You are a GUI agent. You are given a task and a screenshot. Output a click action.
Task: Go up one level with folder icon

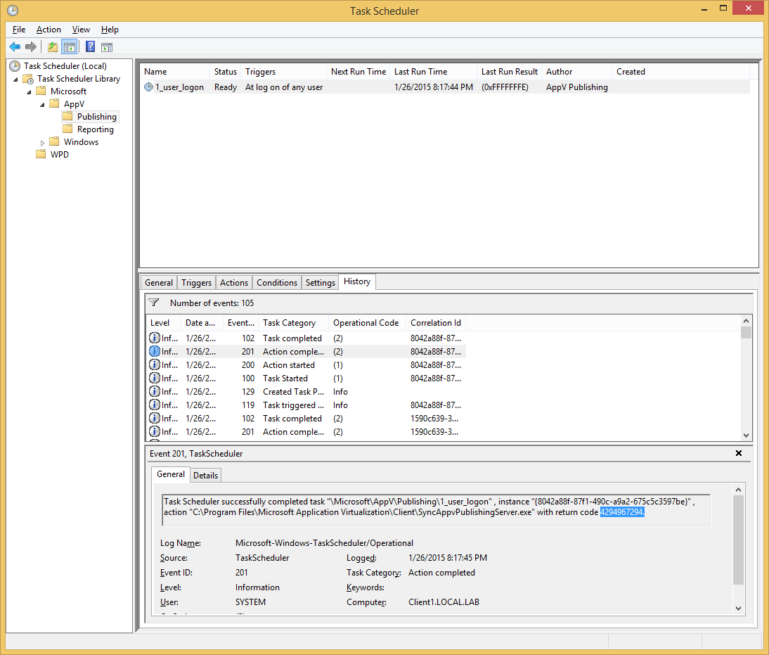(53, 47)
